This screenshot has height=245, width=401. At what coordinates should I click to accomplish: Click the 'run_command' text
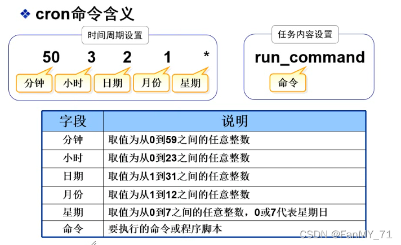(x=310, y=57)
